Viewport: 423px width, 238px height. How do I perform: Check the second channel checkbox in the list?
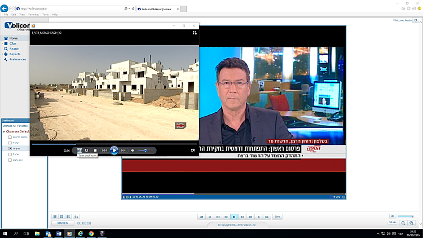[x=10, y=143]
